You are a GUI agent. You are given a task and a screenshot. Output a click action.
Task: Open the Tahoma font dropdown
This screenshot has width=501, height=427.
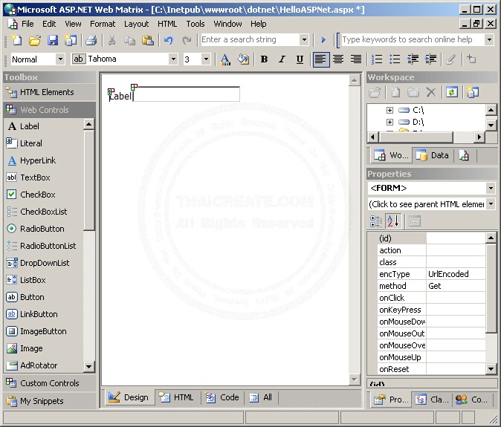(173, 59)
